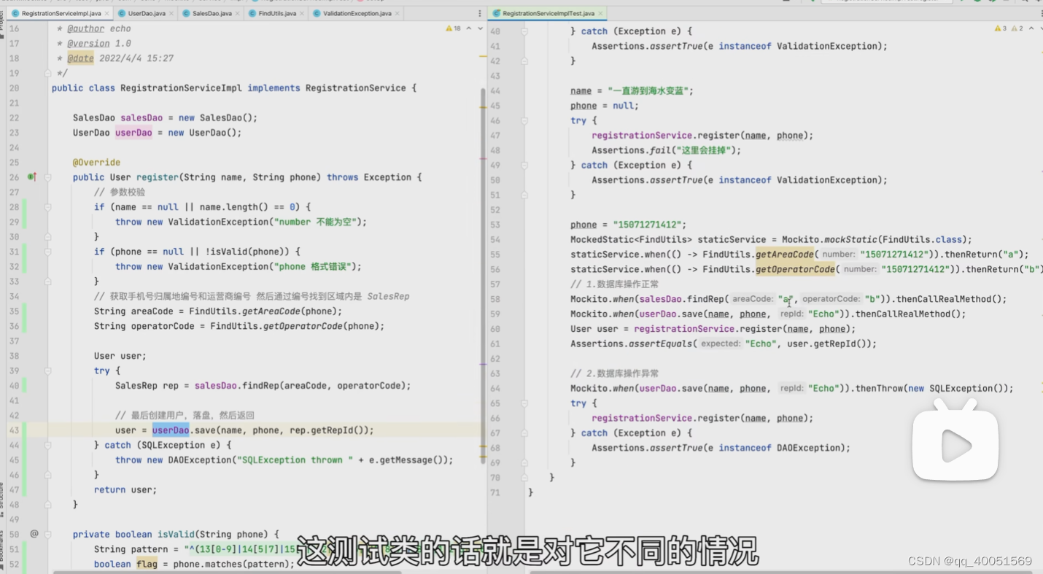Close the RegistrationServiceImplTest.java tab

pos(600,13)
